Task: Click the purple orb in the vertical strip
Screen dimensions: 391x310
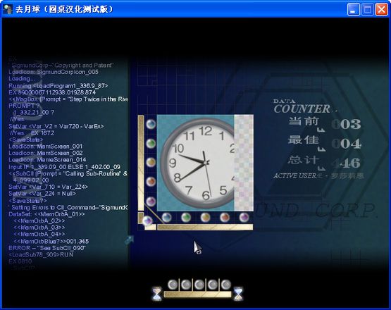Action: (151, 201)
